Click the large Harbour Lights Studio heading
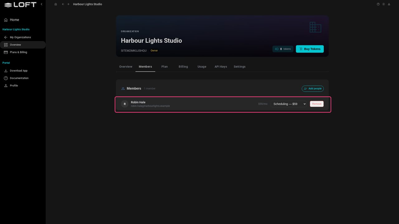The width and height of the screenshot is (399, 224). click(151, 41)
